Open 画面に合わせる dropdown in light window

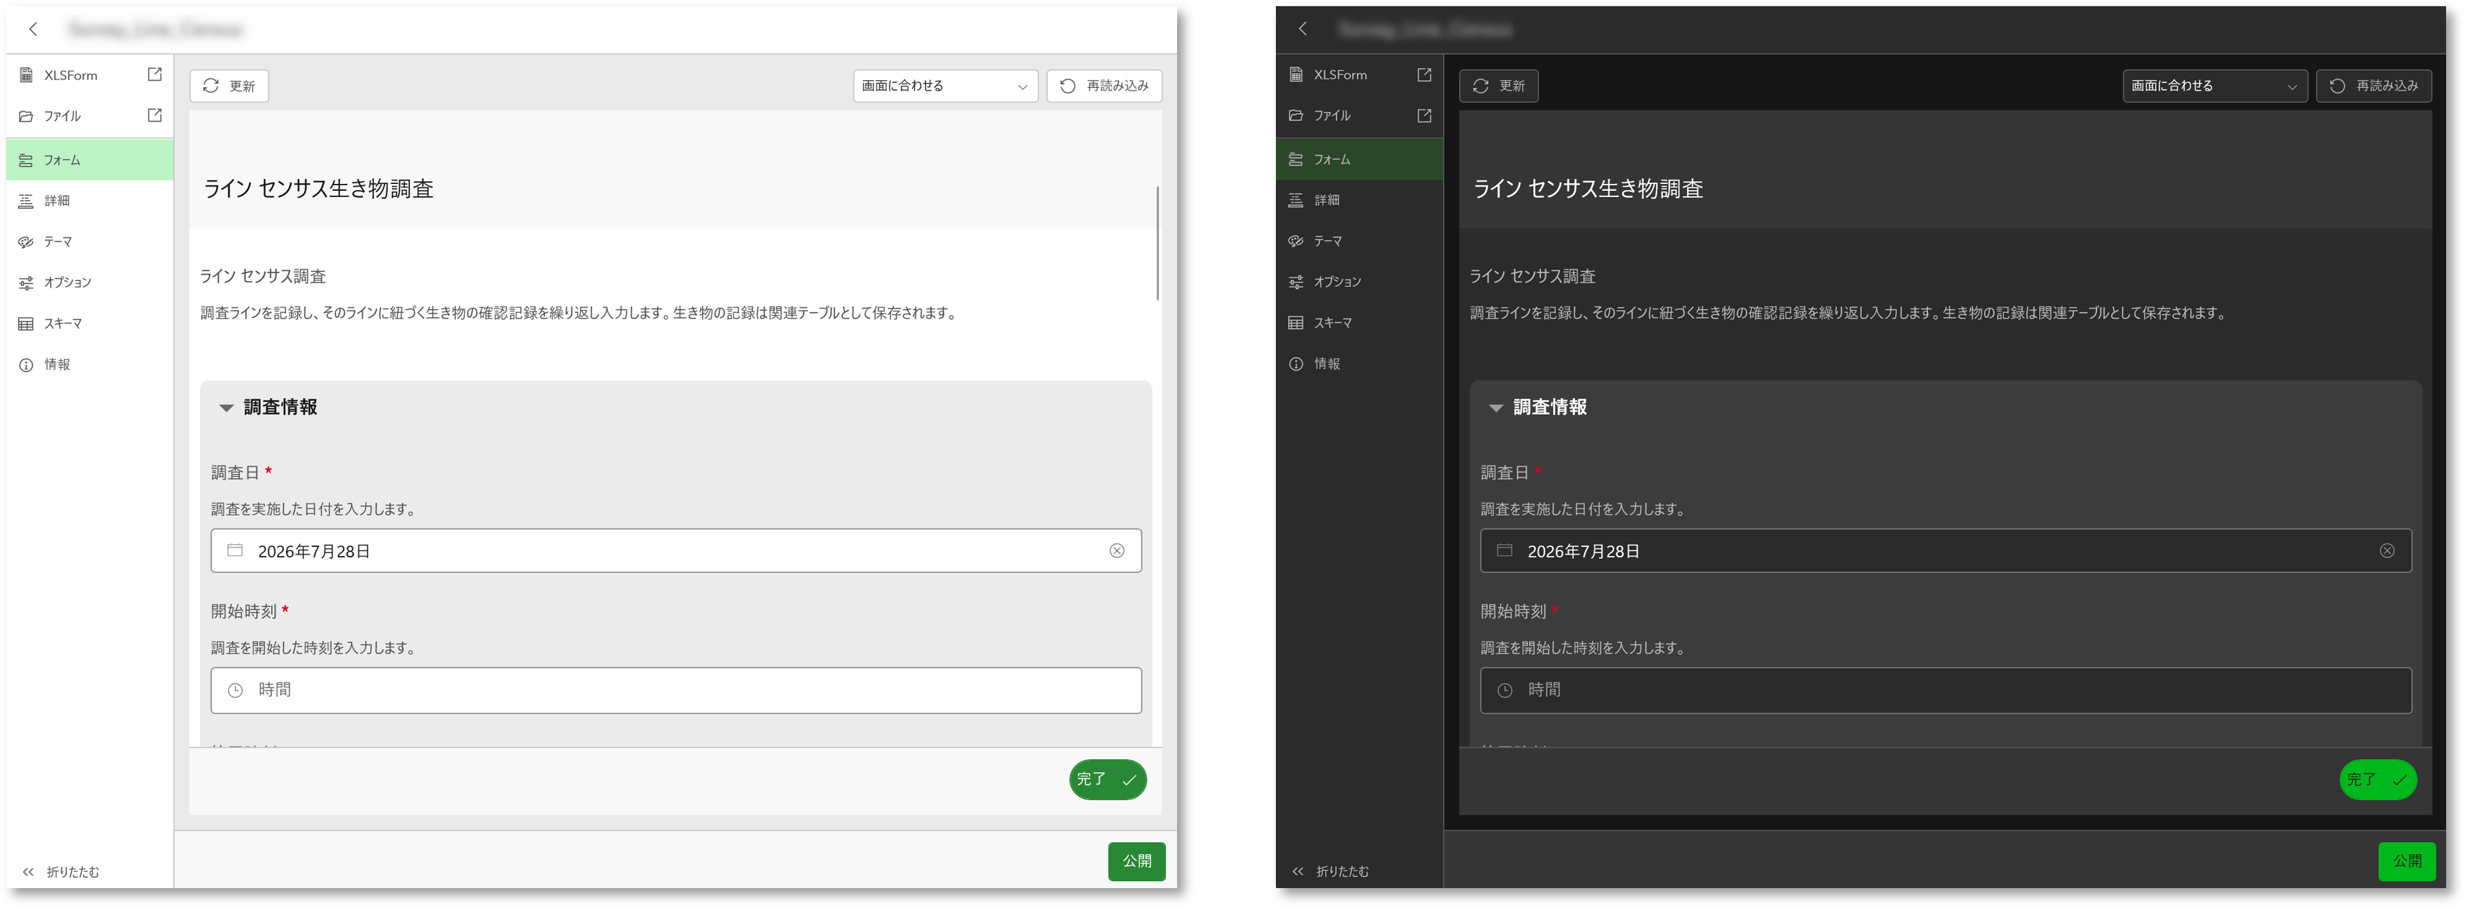(945, 86)
